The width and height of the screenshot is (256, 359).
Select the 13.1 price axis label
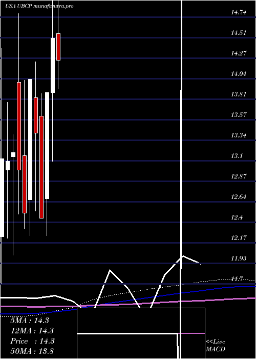237,156
